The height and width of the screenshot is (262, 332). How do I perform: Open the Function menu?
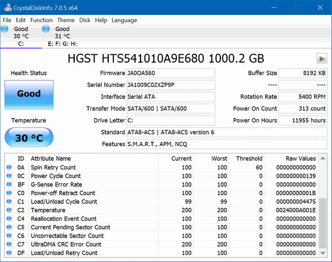click(41, 20)
